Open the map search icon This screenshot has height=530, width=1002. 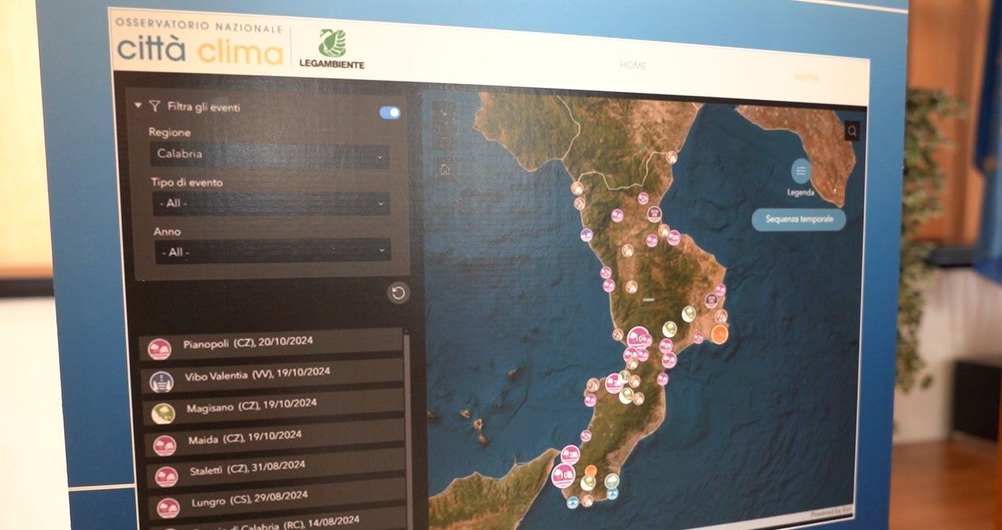click(850, 131)
